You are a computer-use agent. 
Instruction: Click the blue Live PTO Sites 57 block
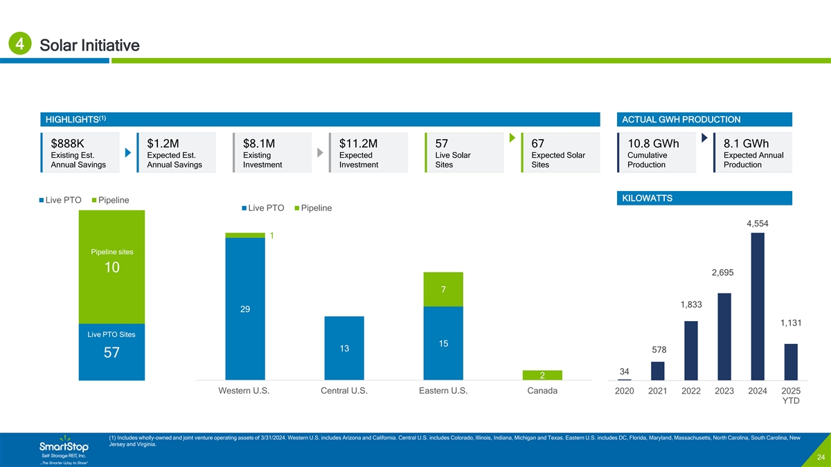[x=111, y=351]
